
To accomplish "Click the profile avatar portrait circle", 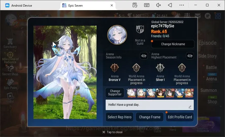I will point(117,35).
